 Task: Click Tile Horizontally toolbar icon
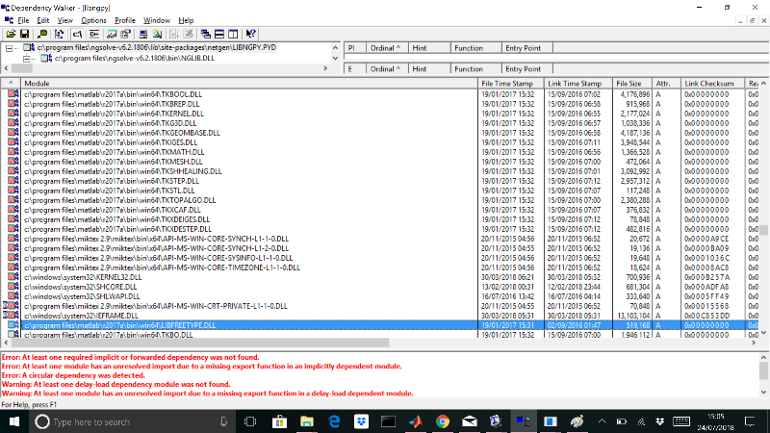tap(219, 34)
